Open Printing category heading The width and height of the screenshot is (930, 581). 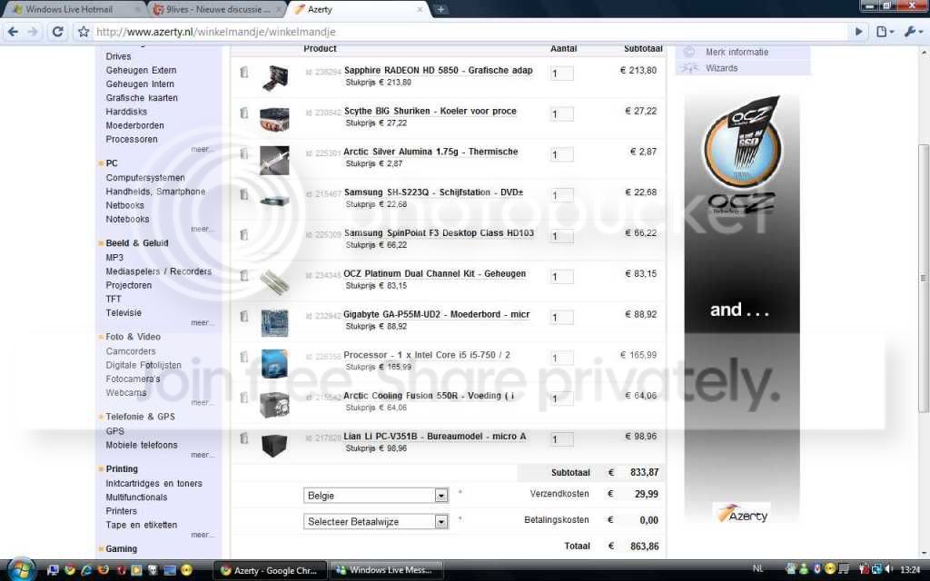pos(122,469)
